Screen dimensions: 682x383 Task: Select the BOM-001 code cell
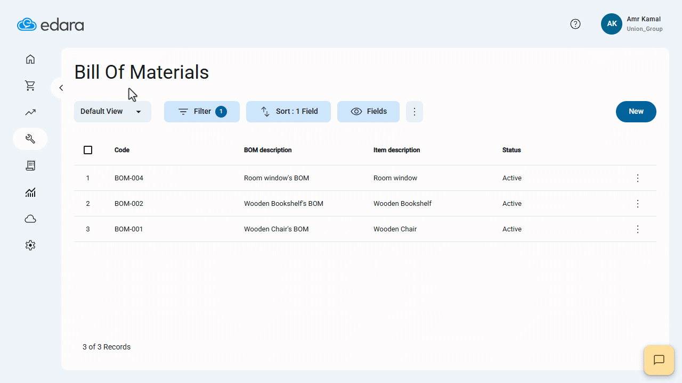129,229
